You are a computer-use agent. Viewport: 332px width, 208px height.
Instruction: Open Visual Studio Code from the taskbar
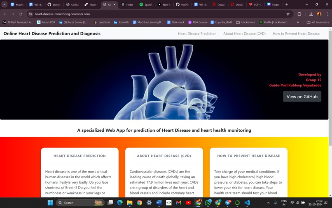point(247,203)
